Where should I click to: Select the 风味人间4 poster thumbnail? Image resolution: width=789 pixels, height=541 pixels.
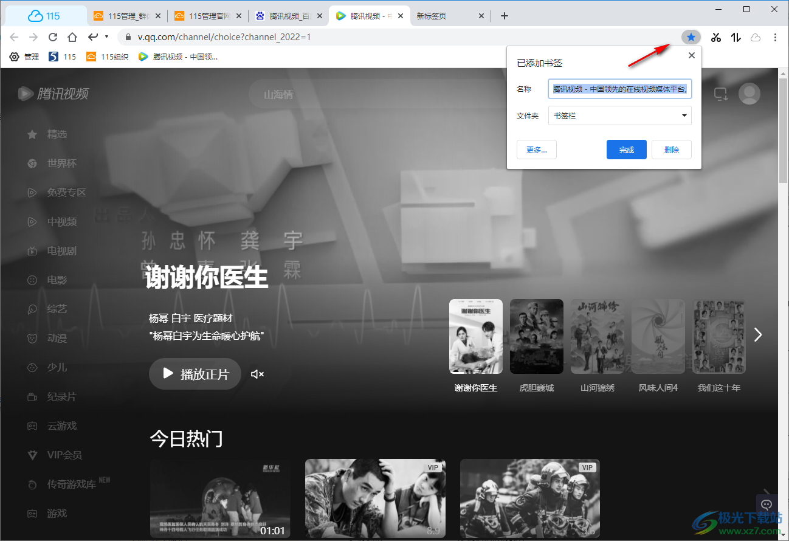[x=658, y=337]
